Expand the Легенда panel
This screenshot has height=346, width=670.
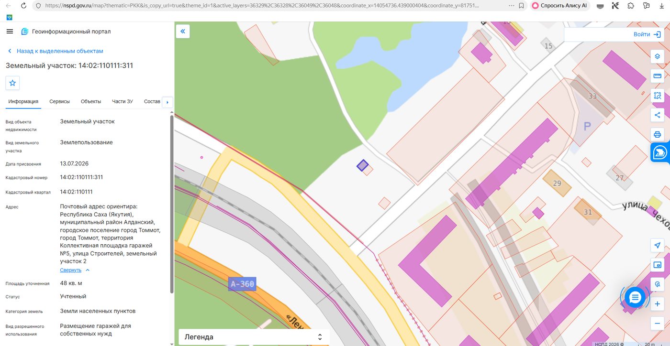(x=254, y=337)
